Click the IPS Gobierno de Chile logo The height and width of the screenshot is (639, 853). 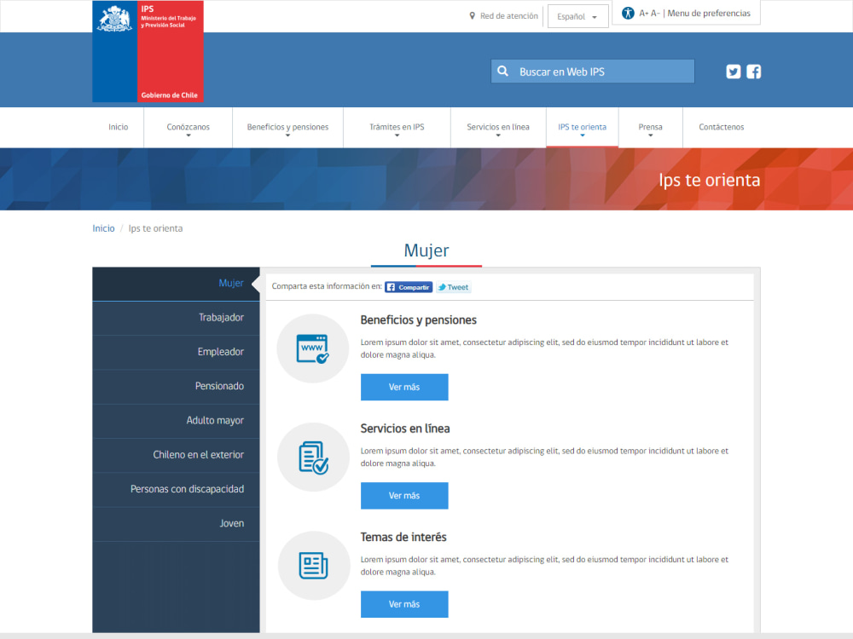pyautogui.click(x=148, y=51)
